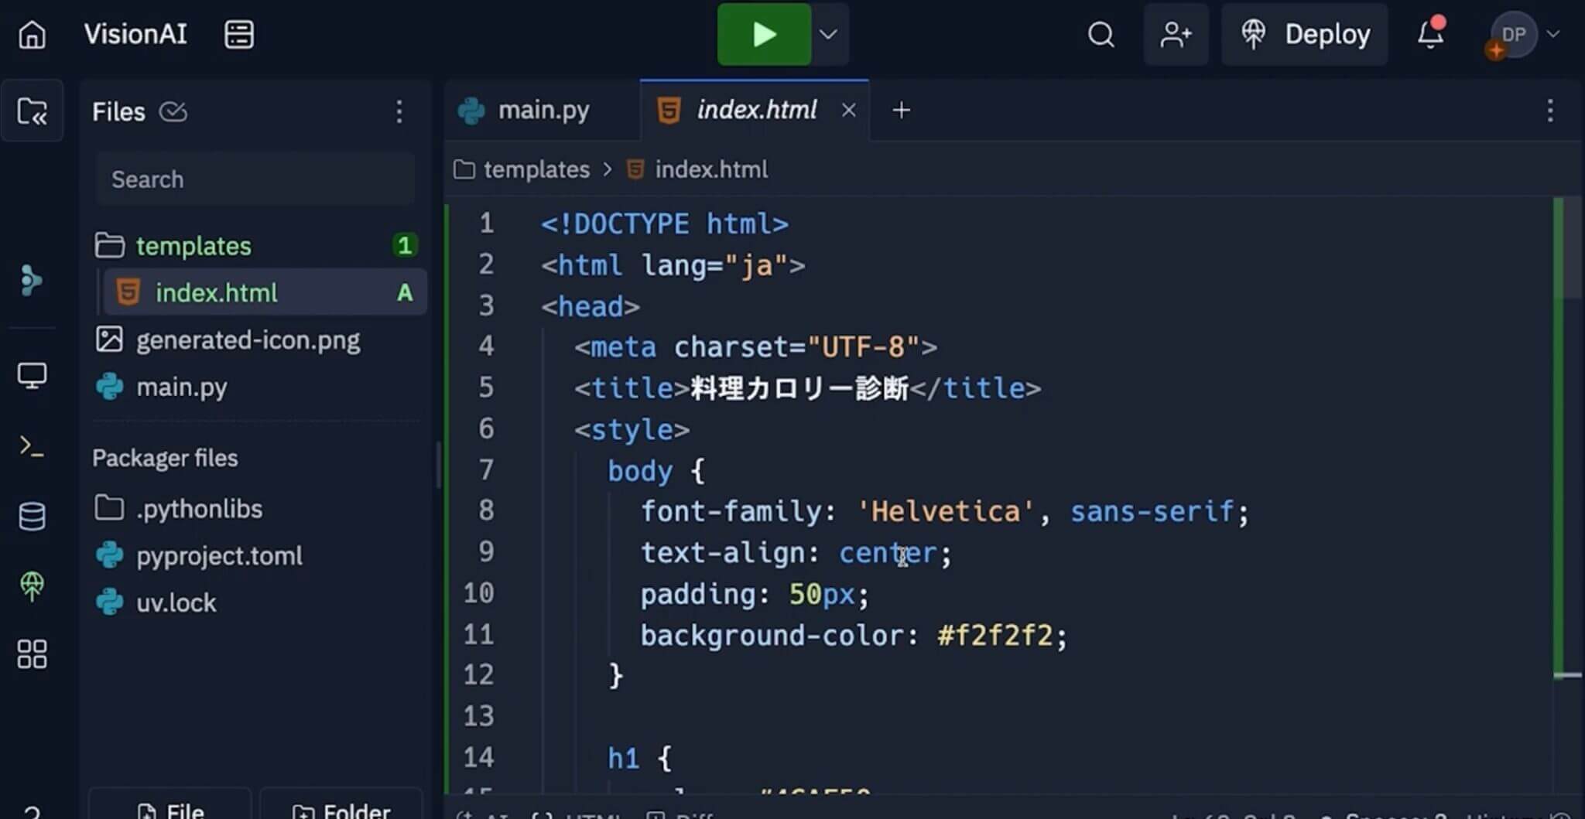Click the templates breadcrumb link
Viewport: 1585px width, 819px height.
pyautogui.click(x=536, y=169)
